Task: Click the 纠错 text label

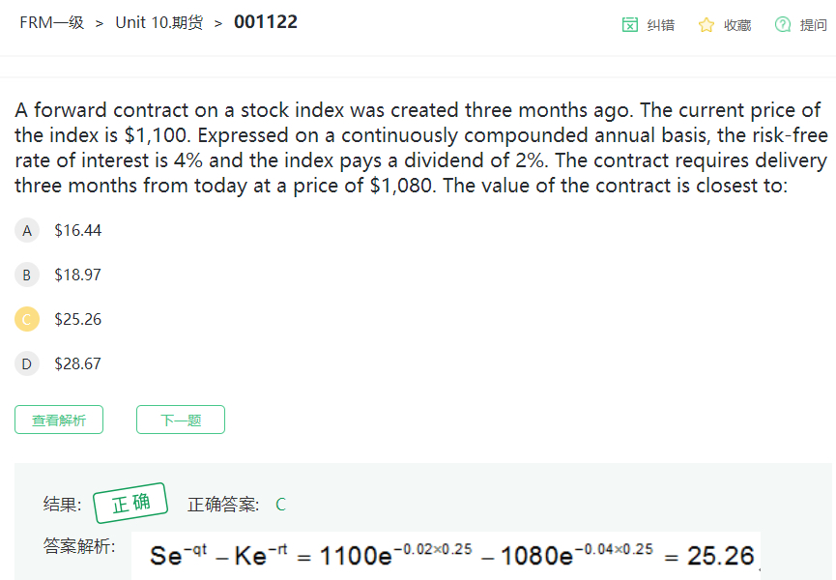Action: pyautogui.click(x=661, y=25)
